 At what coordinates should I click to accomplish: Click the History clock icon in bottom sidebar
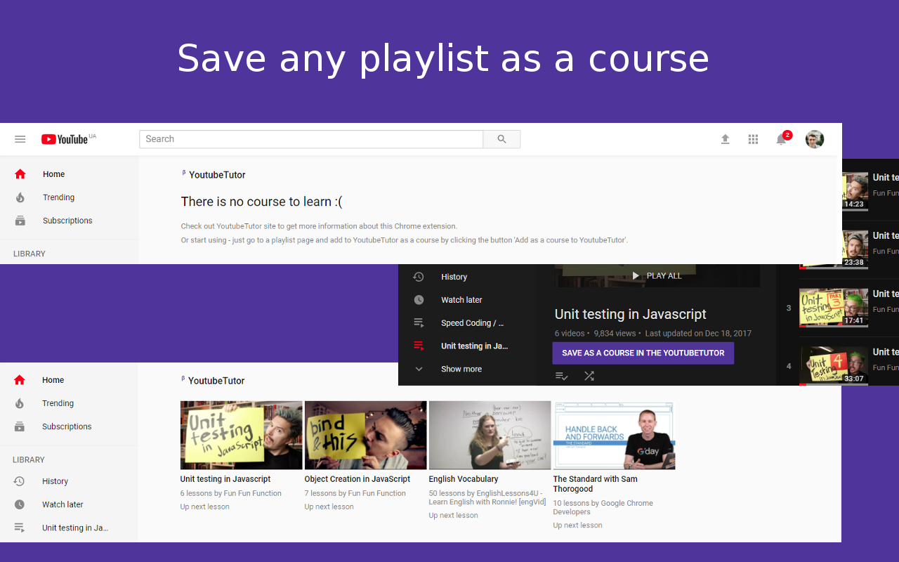coord(20,481)
